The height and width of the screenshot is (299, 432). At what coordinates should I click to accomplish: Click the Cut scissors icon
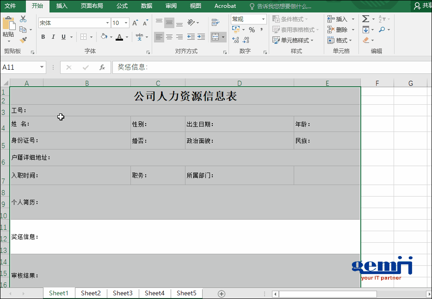23,19
